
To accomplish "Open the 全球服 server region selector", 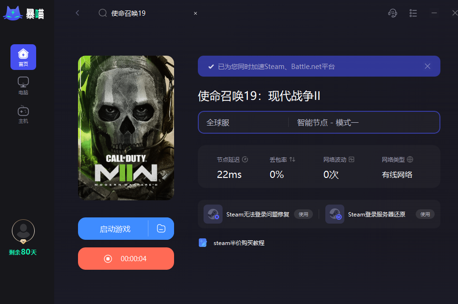I will point(244,122).
